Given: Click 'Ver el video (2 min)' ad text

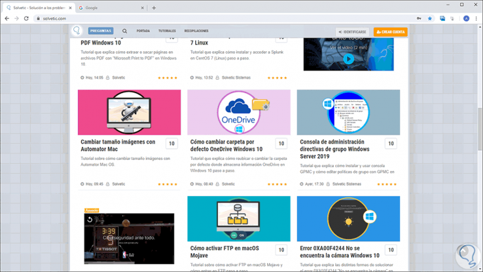Looking at the screenshot, I should point(348,48).
